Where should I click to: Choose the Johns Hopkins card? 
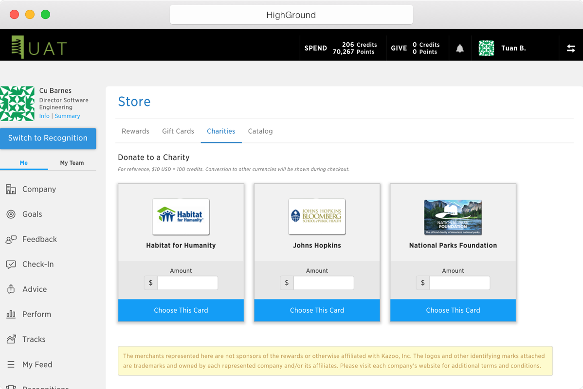317,310
